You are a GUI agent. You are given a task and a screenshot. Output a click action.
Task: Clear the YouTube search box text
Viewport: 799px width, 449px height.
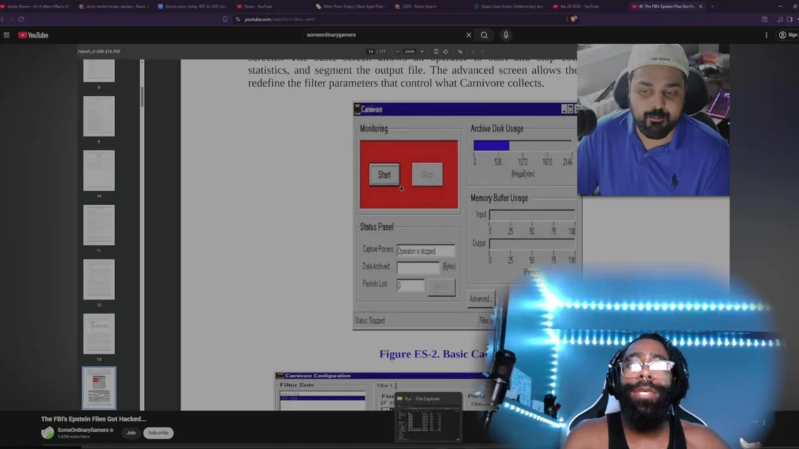click(x=469, y=35)
